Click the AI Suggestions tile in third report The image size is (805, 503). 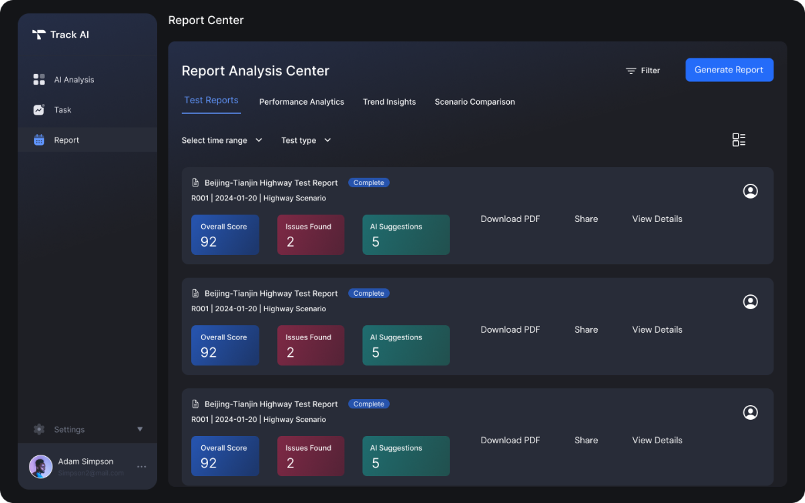tap(406, 456)
